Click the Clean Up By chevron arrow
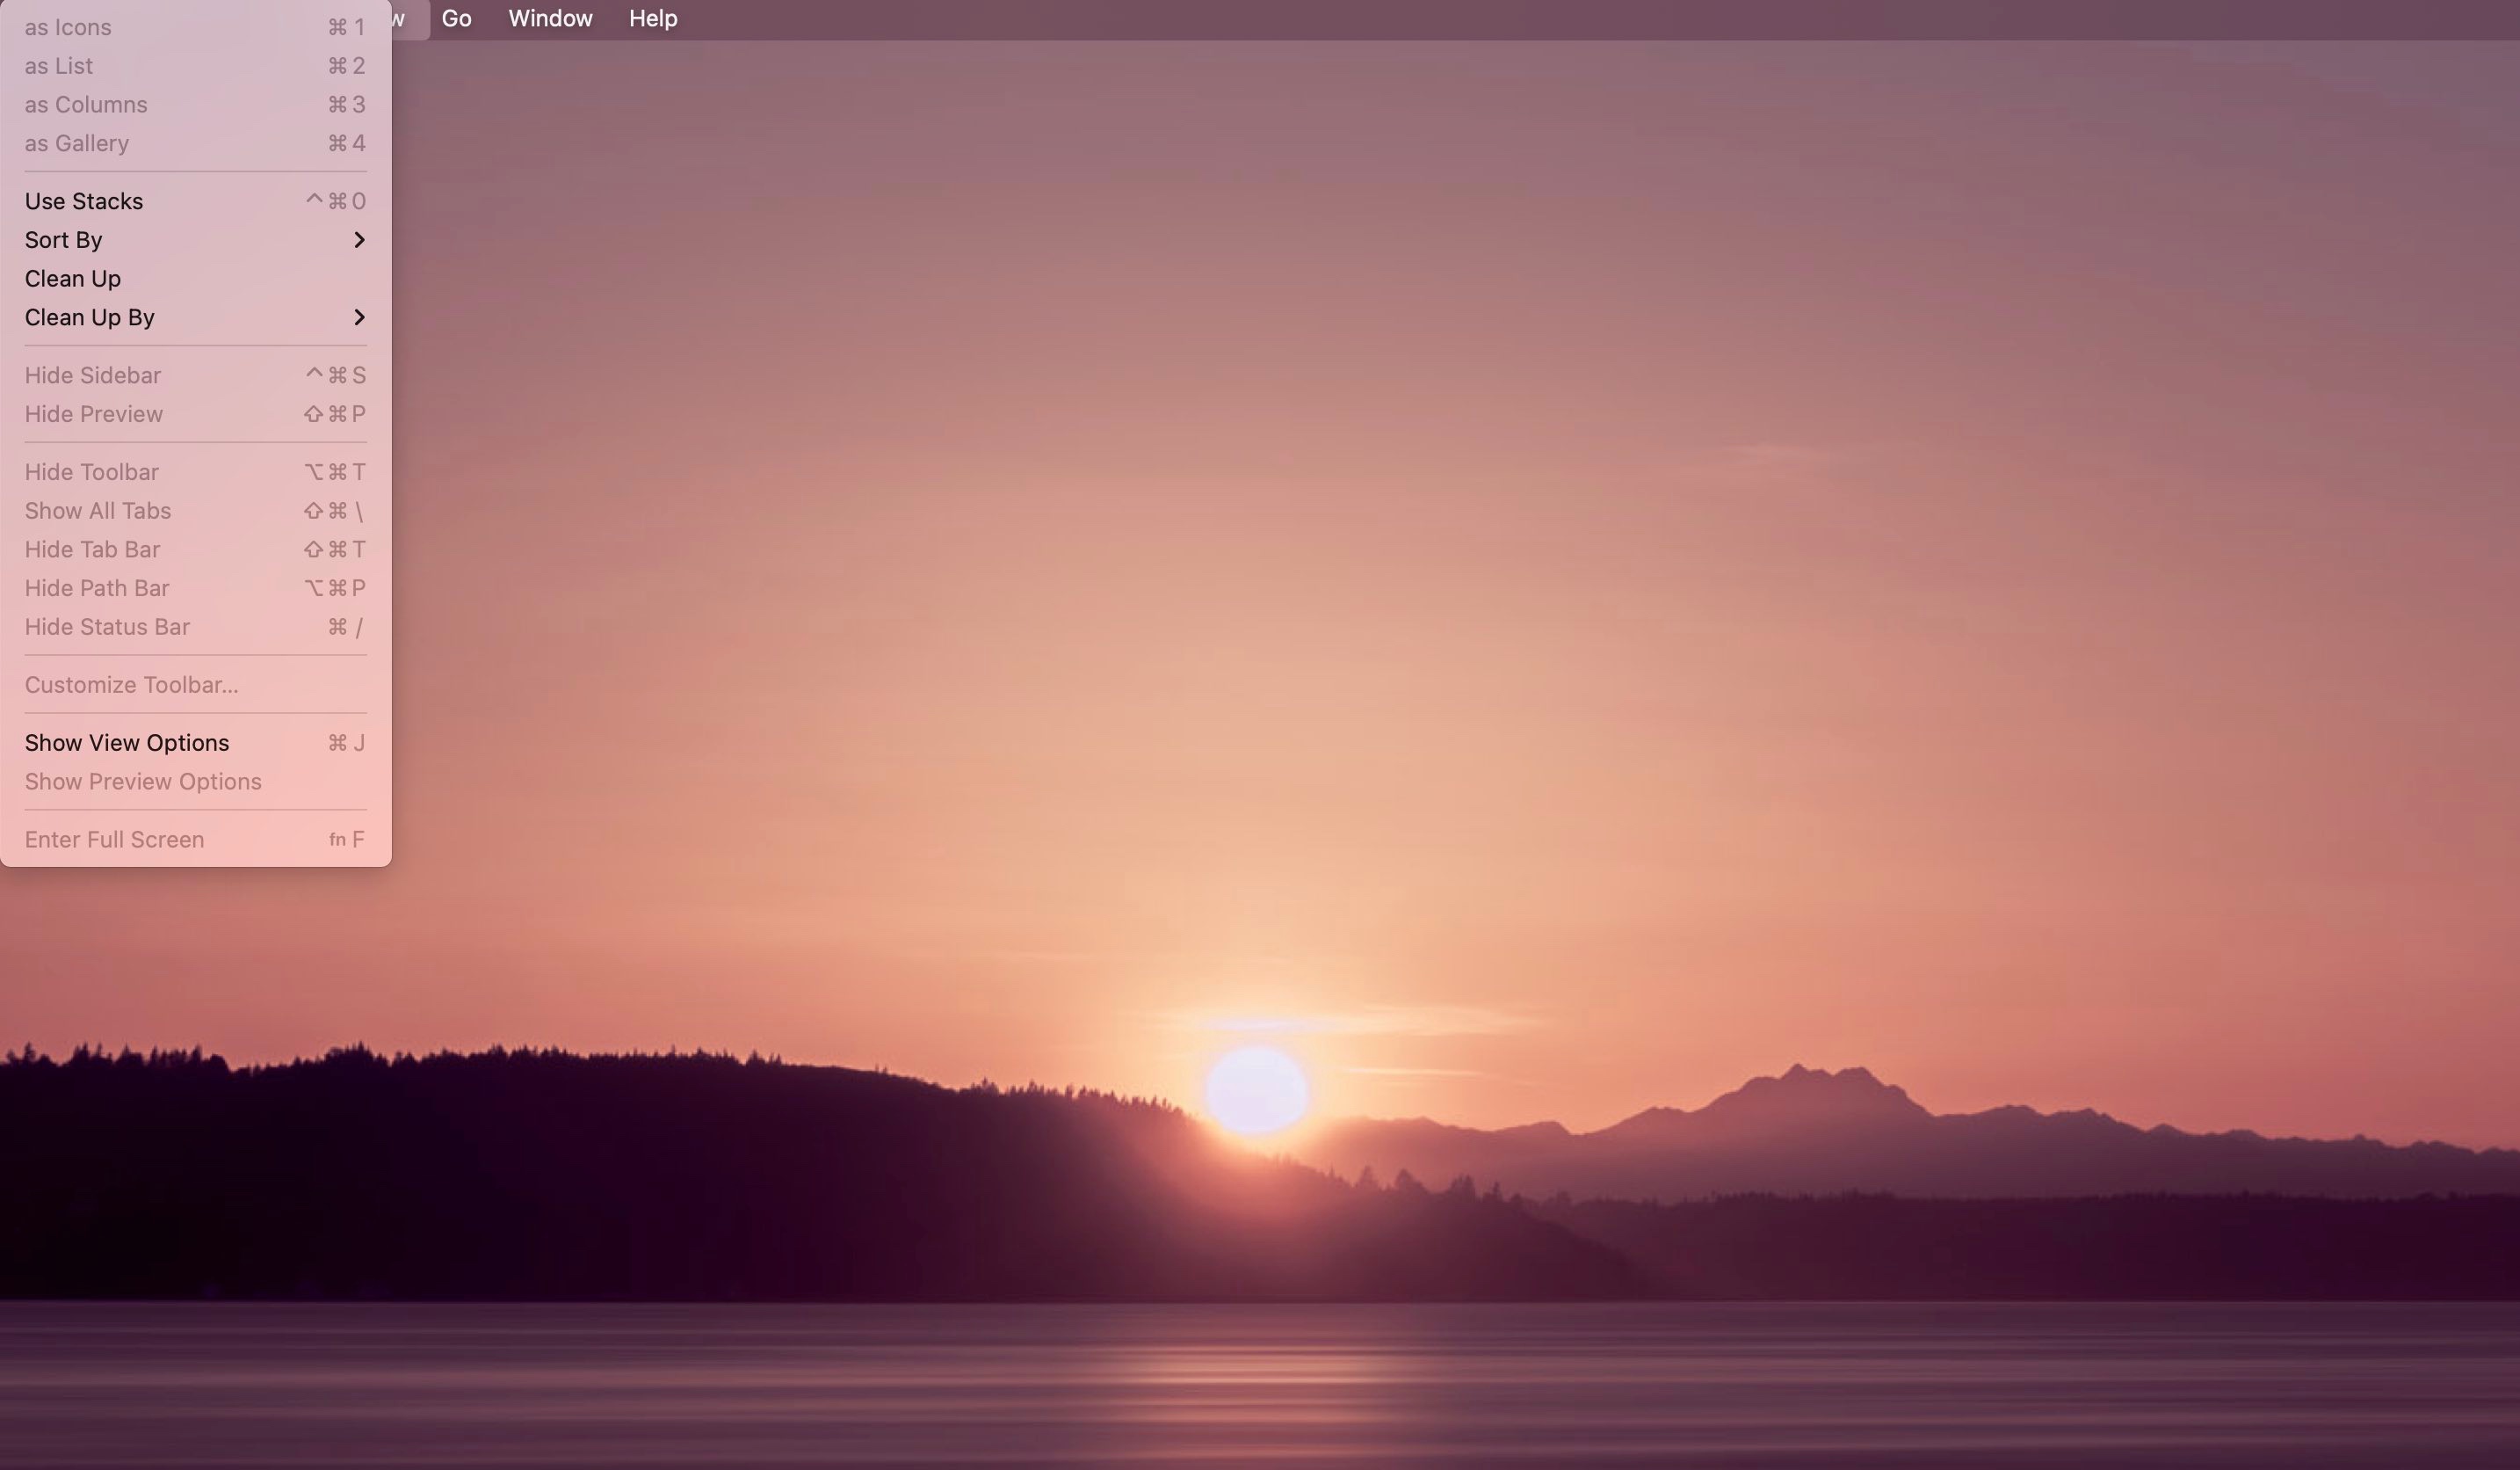This screenshot has width=2520, height=1470. coord(359,317)
